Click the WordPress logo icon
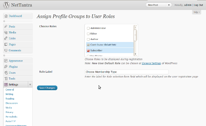Screen dimensions: 206x126 coord(6,5)
